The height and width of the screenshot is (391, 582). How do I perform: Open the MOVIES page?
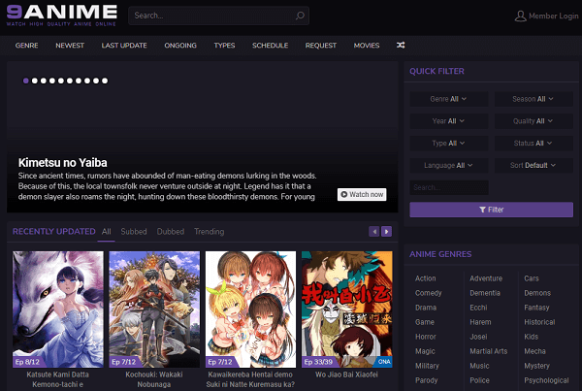coord(367,46)
